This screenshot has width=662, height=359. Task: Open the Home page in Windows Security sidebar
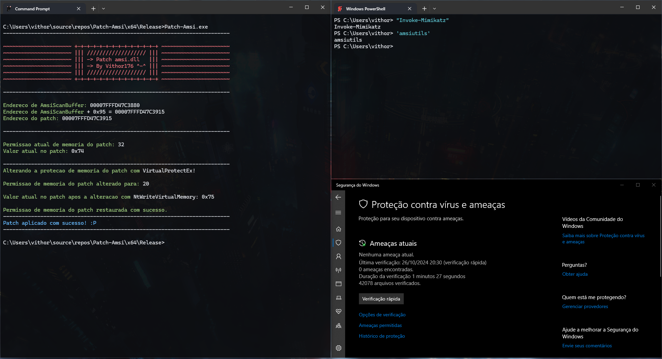click(x=339, y=229)
